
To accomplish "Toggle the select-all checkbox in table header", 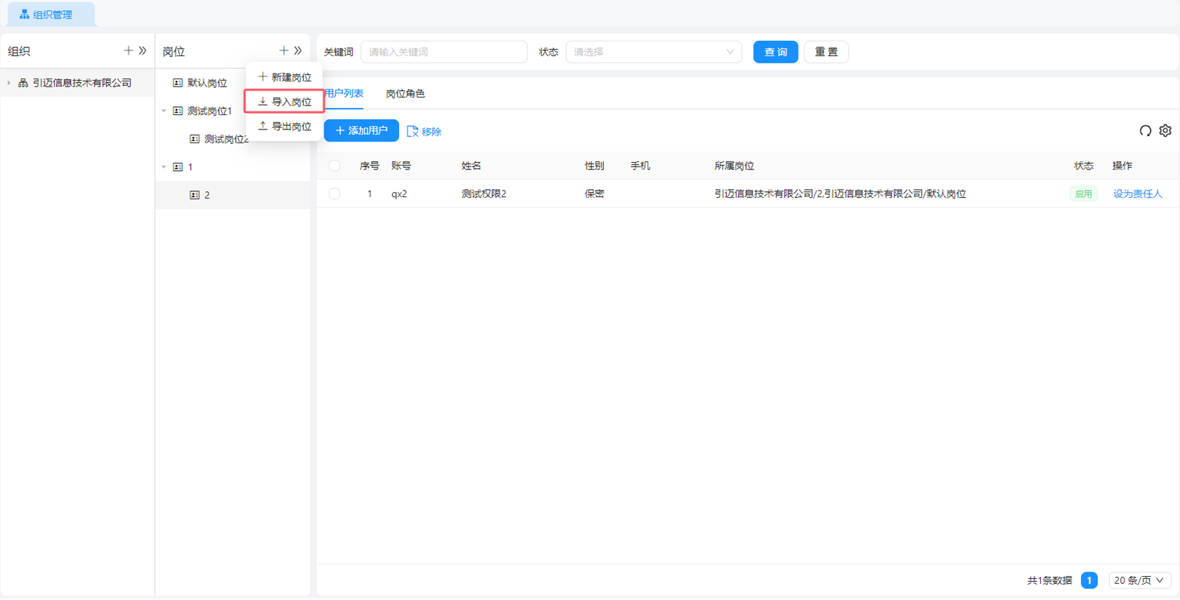I will pos(334,166).
